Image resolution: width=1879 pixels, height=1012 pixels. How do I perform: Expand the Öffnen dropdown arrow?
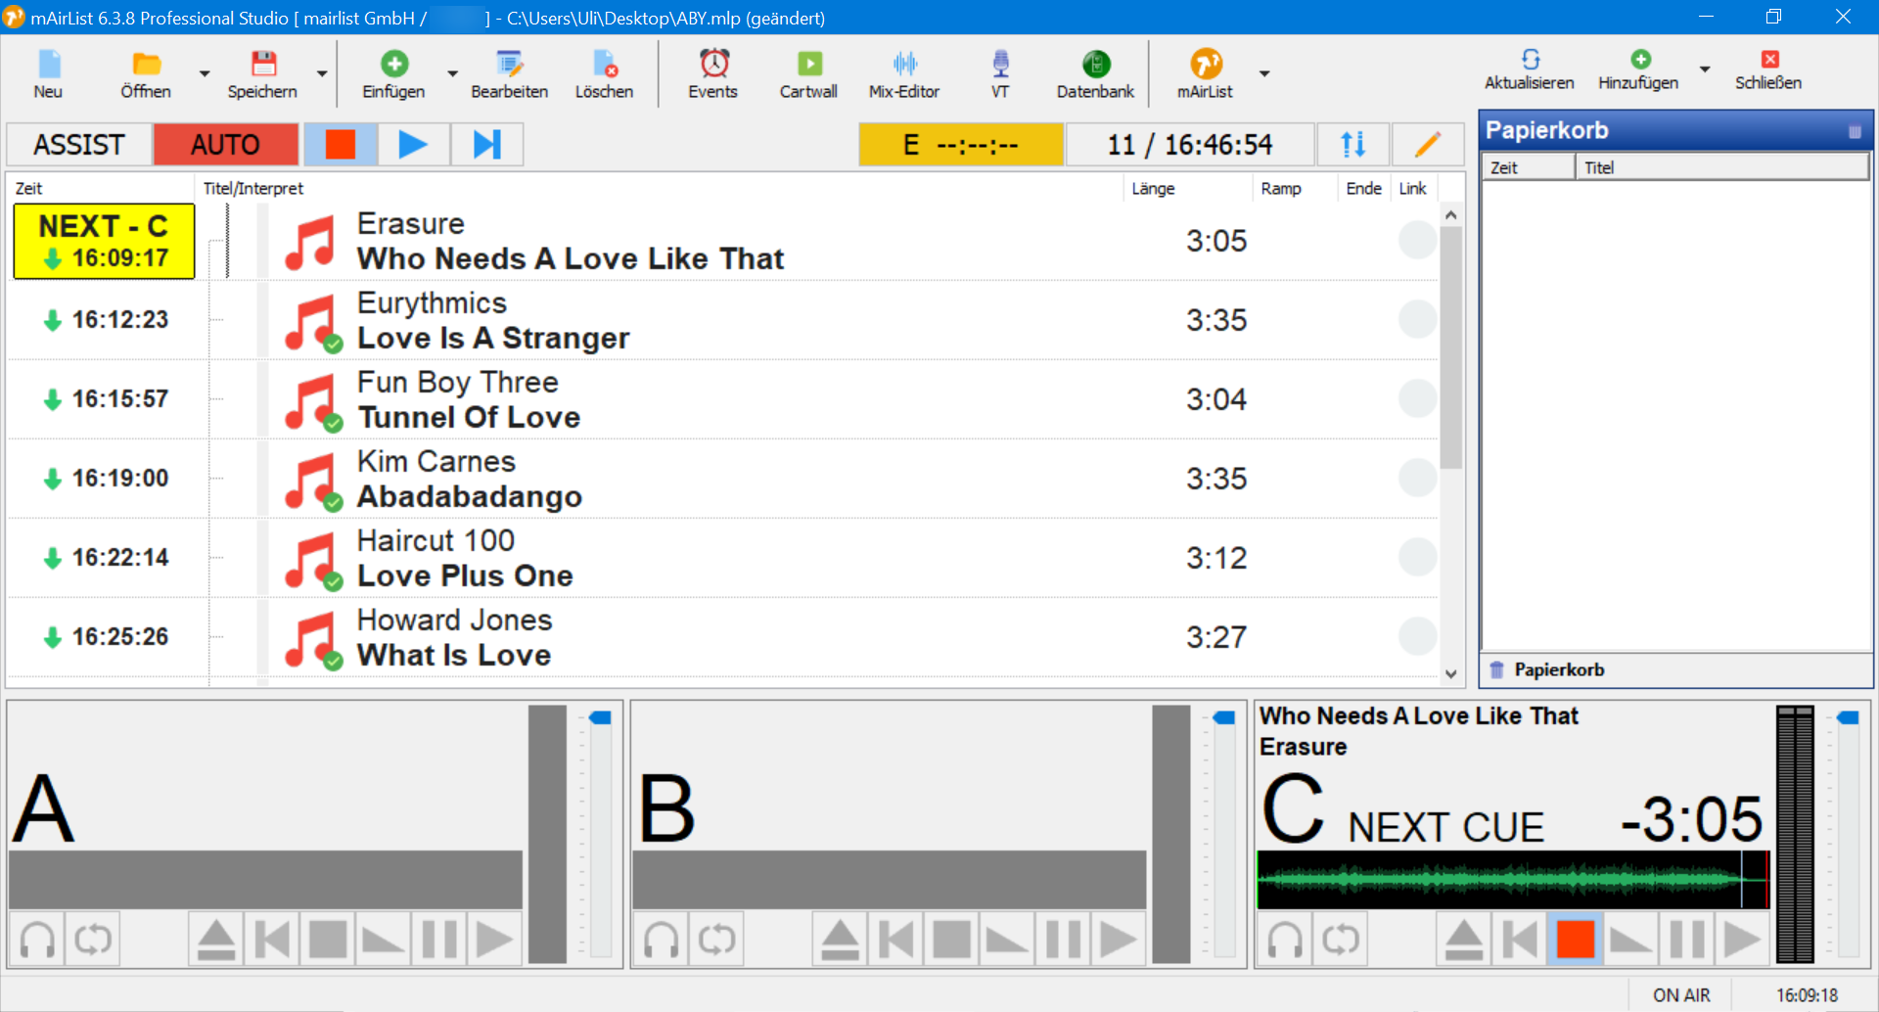tap(205, 73)
